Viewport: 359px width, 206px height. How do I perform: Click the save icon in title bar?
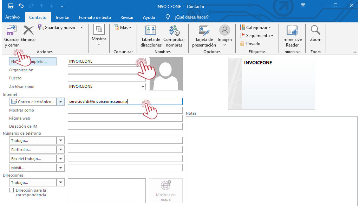(x=11, y=6)
